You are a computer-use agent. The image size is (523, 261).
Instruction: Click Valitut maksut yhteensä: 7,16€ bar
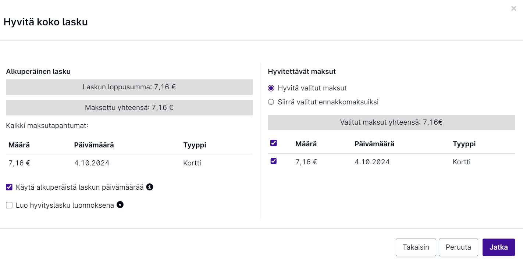391,122
